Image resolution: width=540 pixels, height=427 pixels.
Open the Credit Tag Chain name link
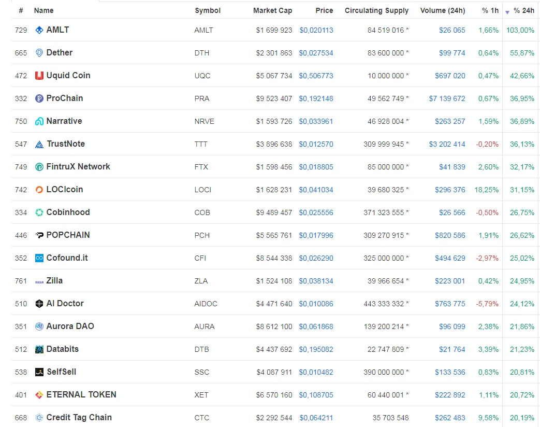tap(79, 418)
